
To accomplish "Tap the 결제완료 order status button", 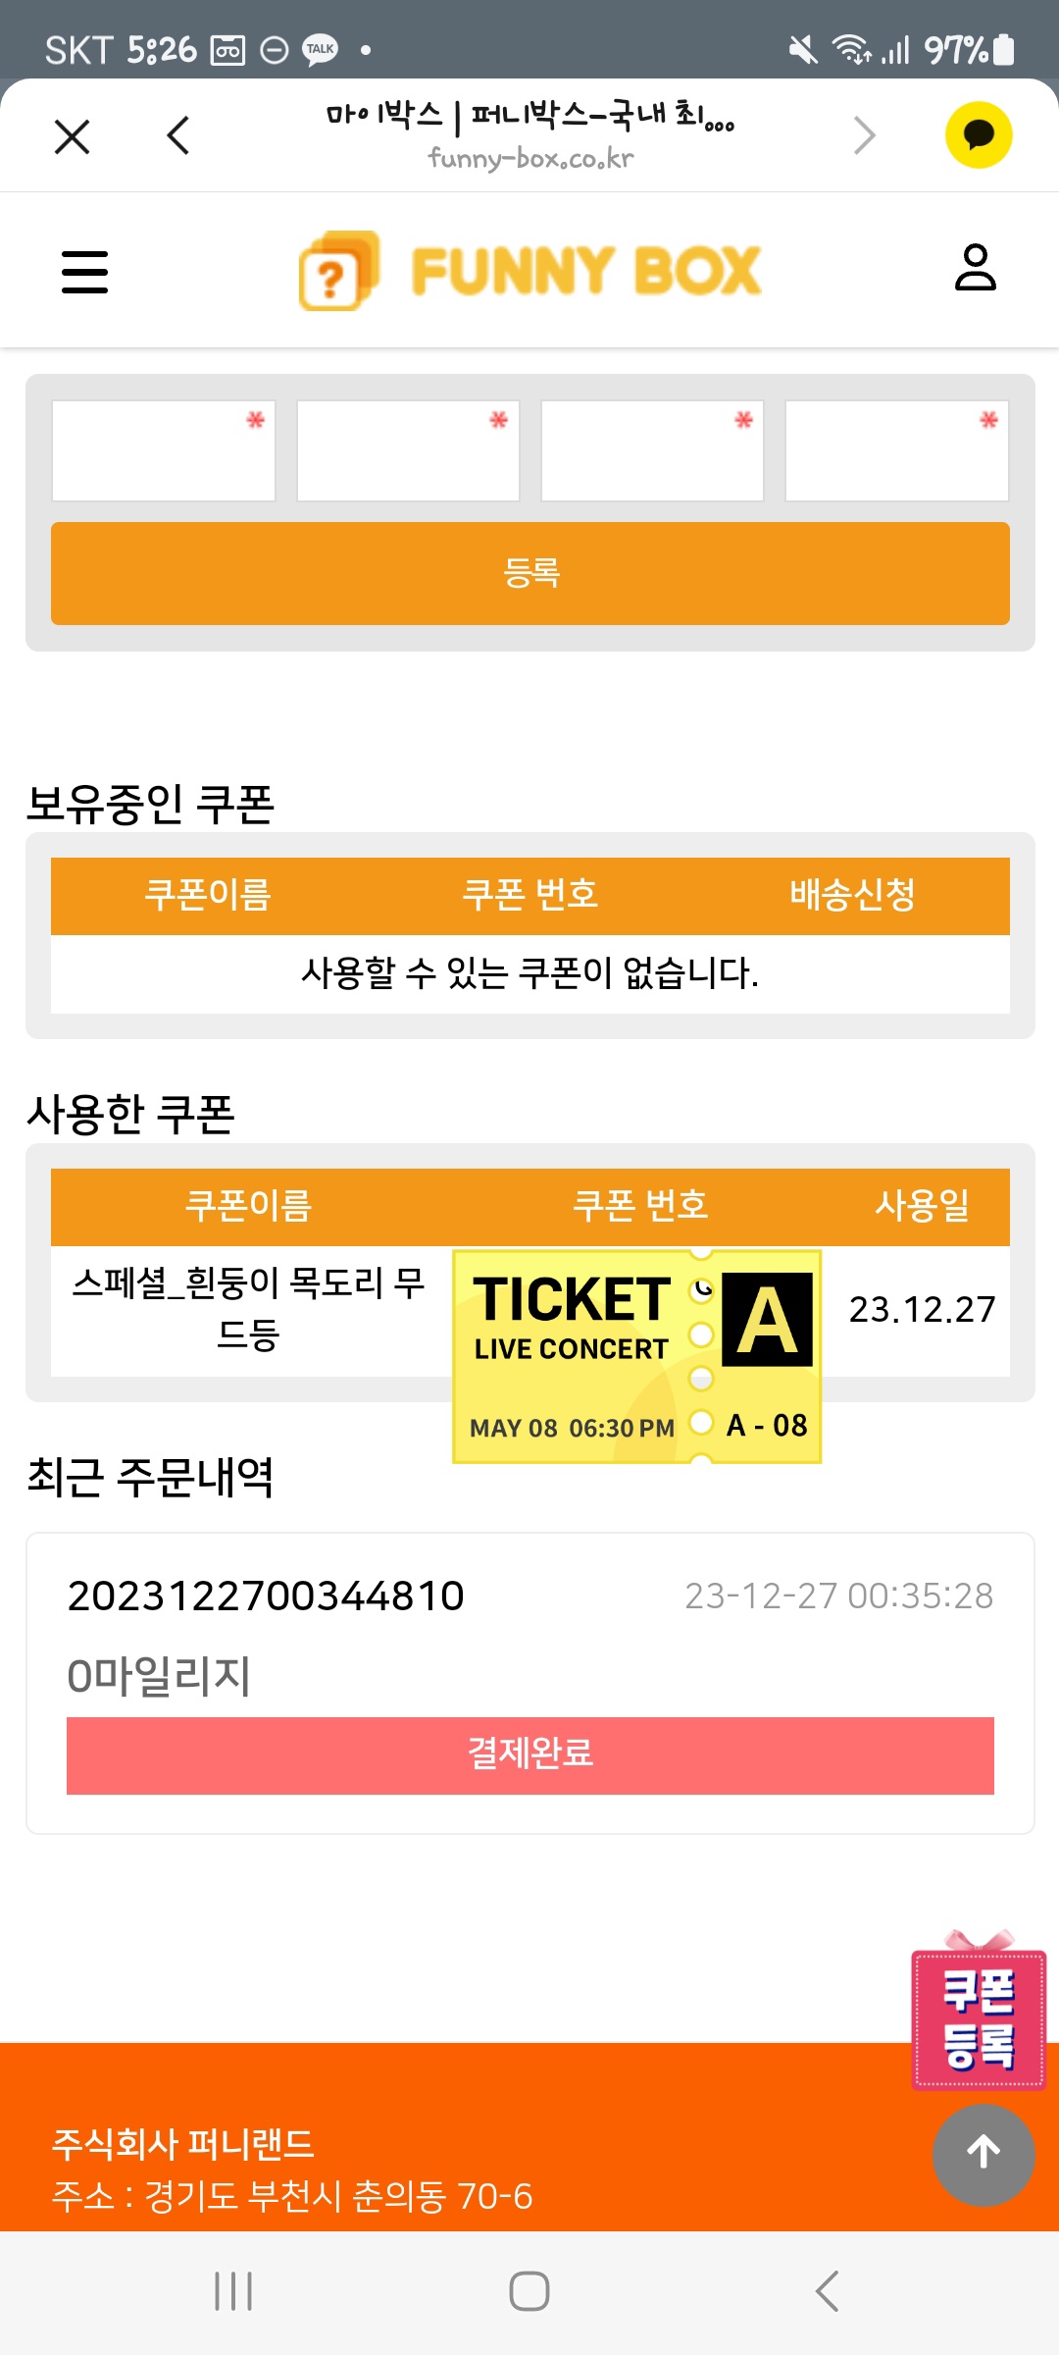I will tap(530, 1755).
